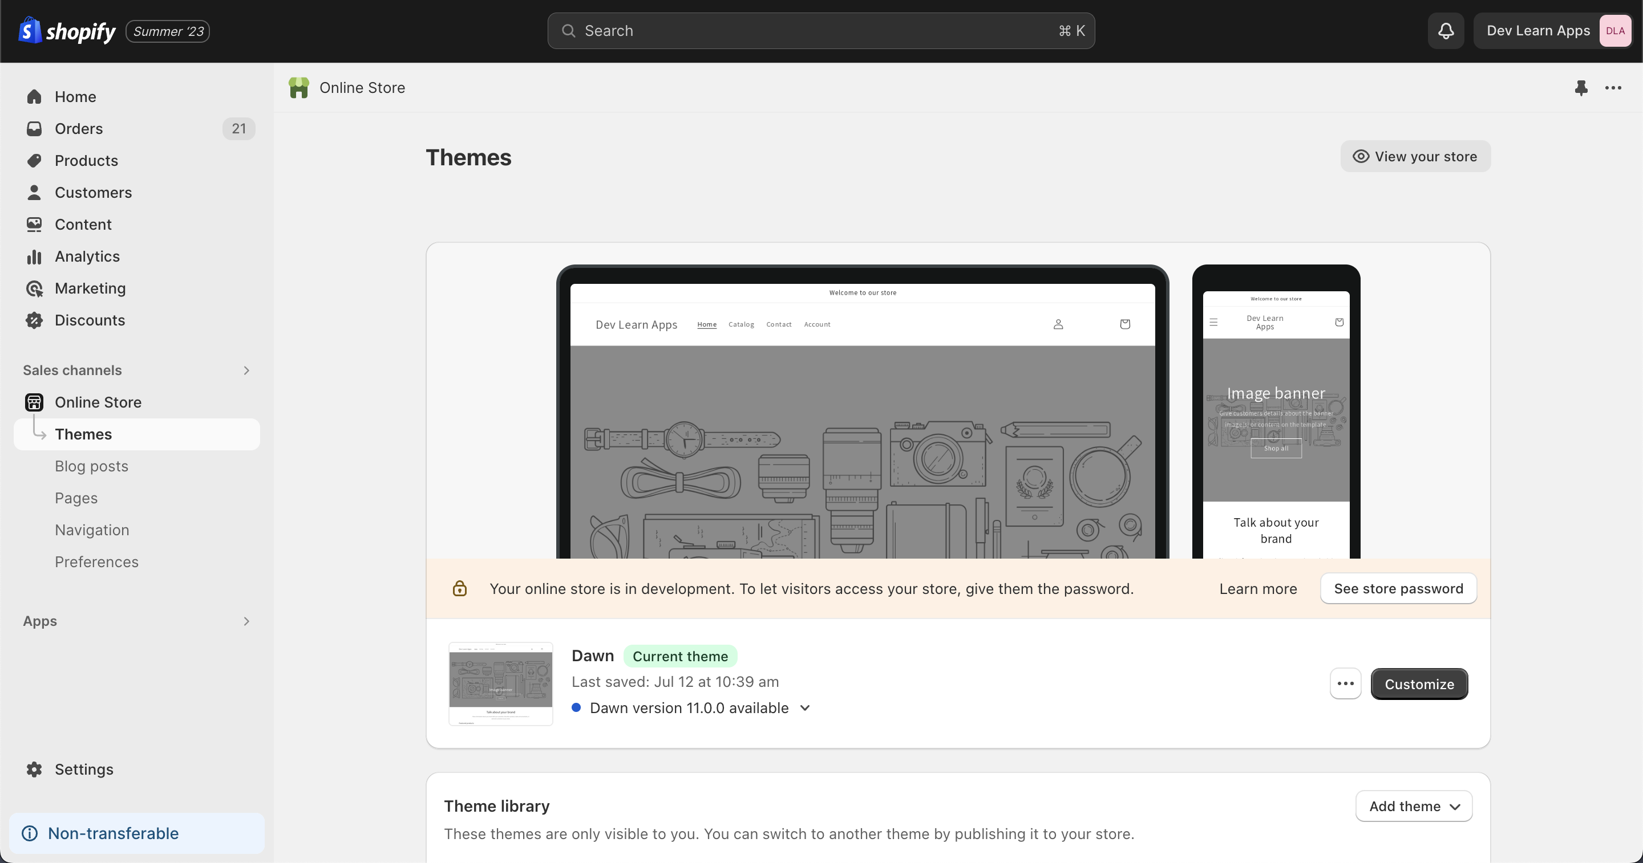Click the Discounts badge icon

click(x=34, y=320)
